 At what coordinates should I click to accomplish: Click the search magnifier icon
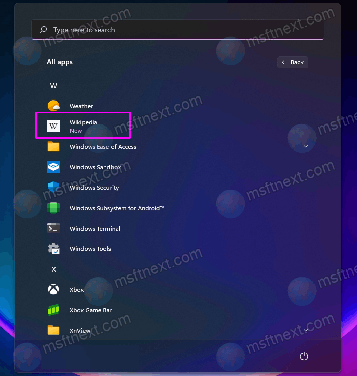click(43, 30)
